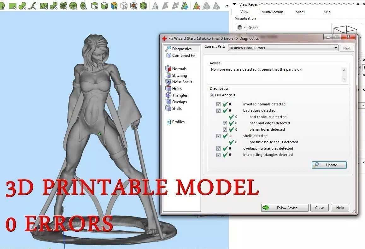Select the Combined Fix page

click(181, 56)
